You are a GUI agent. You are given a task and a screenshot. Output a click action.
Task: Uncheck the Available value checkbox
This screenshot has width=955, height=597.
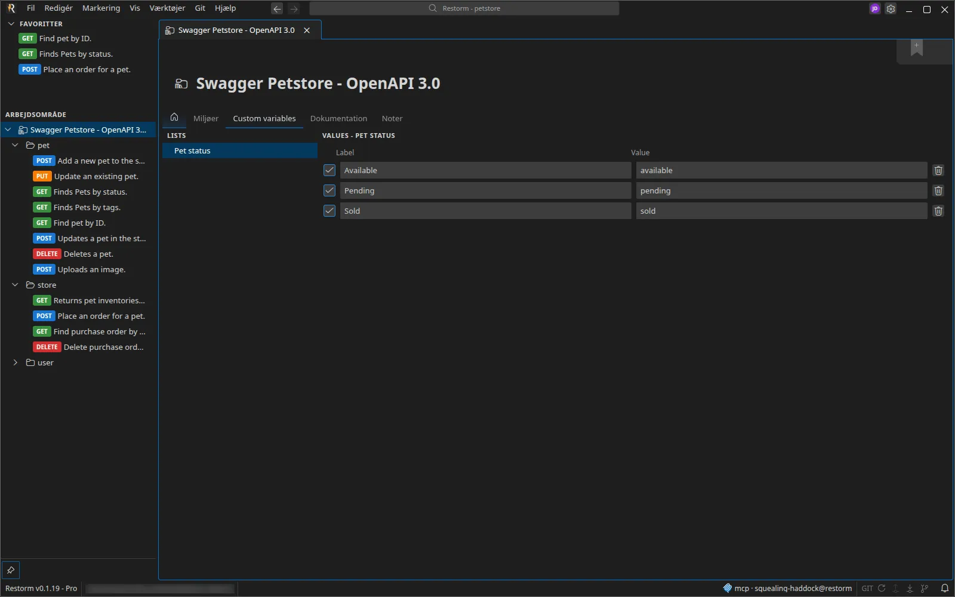tap(329, 170)
